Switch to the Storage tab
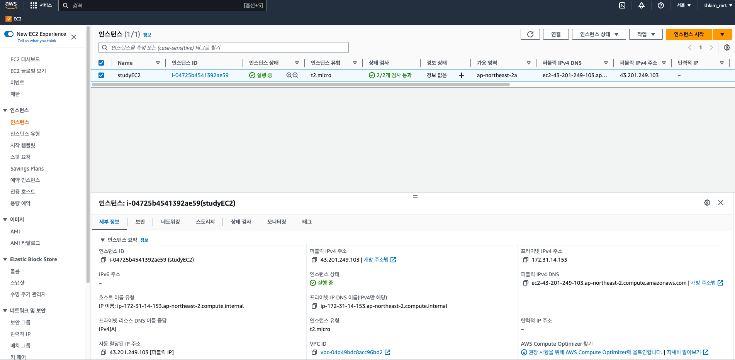 (x=205, y=222)
